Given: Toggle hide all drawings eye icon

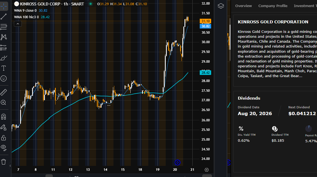Looking at the screenshot, I should [4, 148].
